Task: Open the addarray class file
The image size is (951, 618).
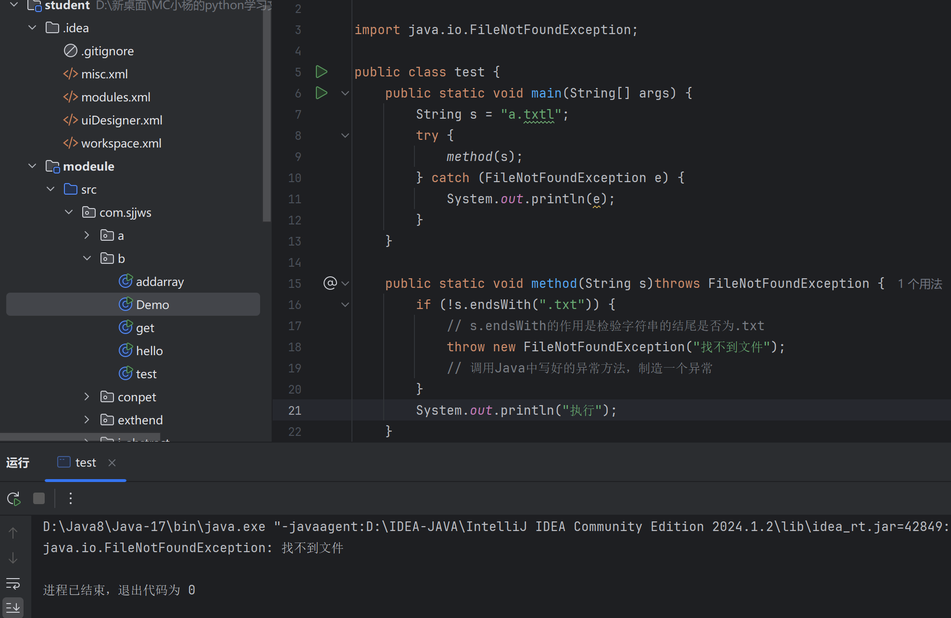Action: point(160,282)
